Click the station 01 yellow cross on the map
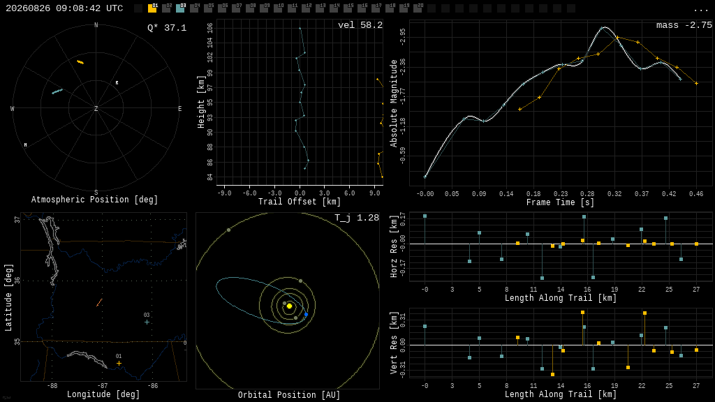 119,363
